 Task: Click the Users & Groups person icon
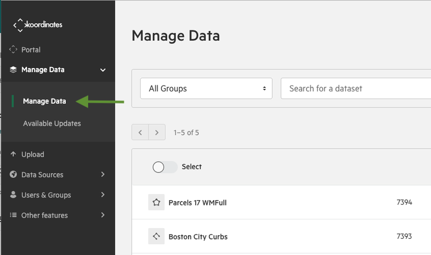tap(13, 195)
